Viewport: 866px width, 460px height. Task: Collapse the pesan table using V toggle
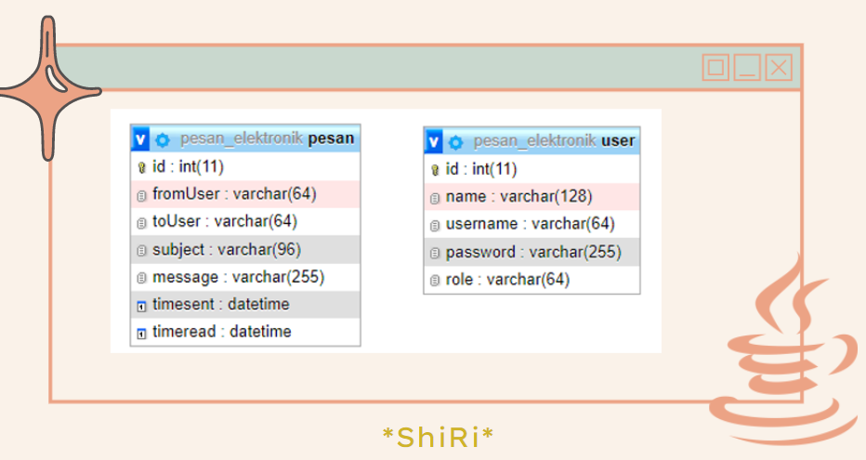pos(140,138)
